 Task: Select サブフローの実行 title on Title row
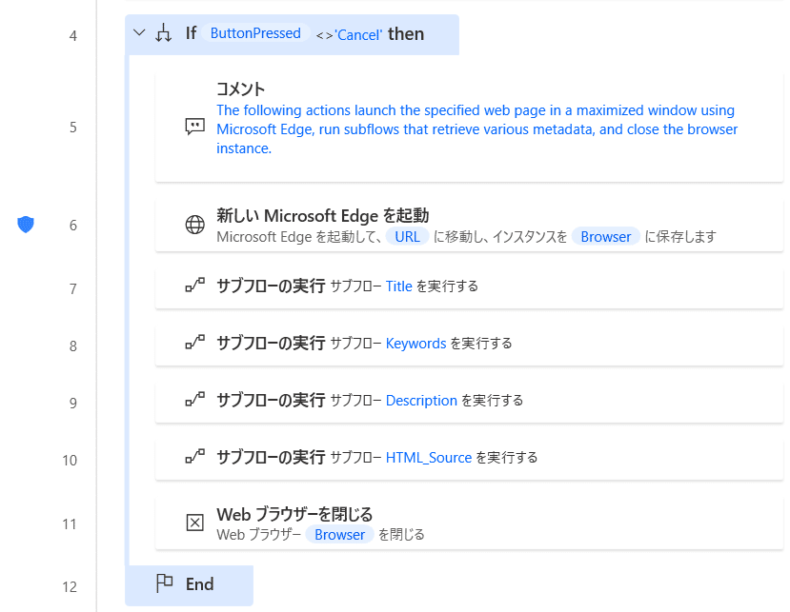271,286
